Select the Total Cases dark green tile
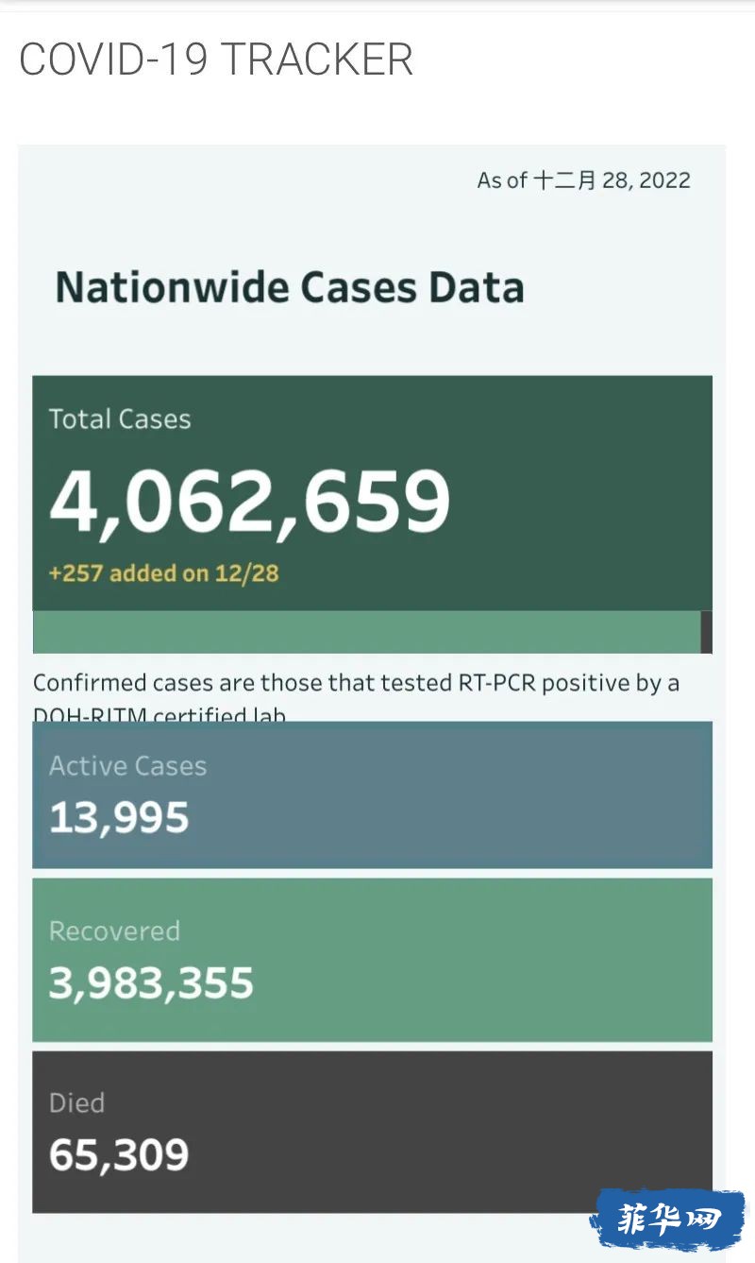Screen dimensions: 755x1263 [372, 493]
